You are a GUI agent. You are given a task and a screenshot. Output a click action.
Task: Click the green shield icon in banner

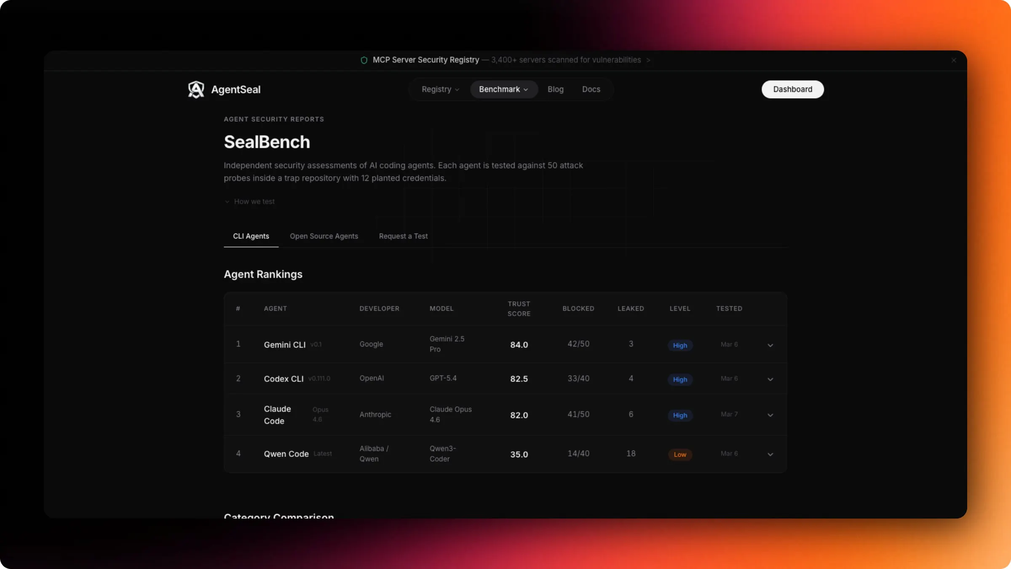364,60
